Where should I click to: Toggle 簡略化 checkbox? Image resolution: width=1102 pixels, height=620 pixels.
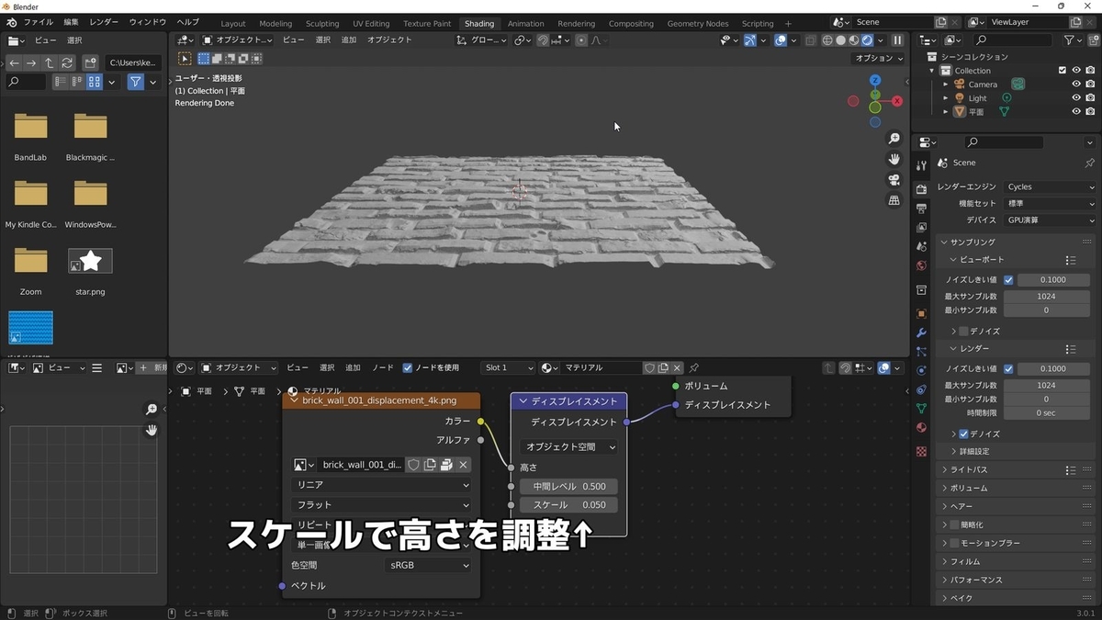coord(954,524)
